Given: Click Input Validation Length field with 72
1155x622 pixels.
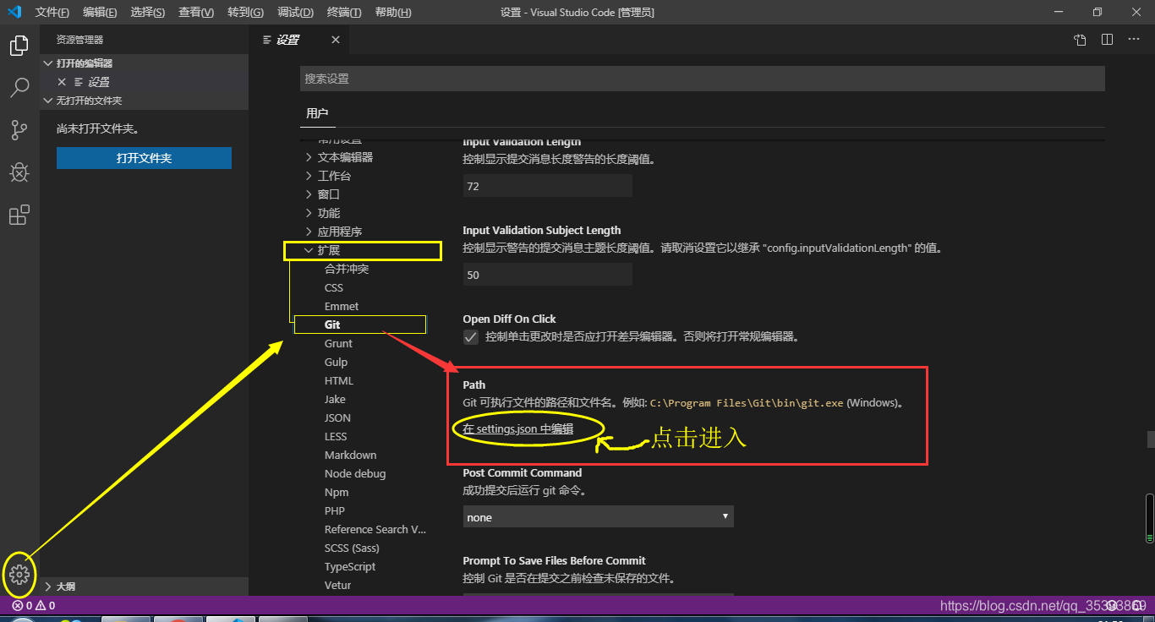Looking at the screenshot, I should [x=547, y=186].
